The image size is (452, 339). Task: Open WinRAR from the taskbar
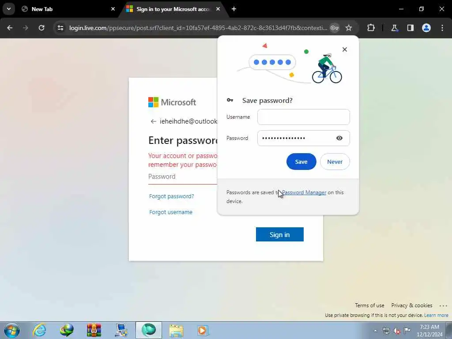click(x=94, y=330)
